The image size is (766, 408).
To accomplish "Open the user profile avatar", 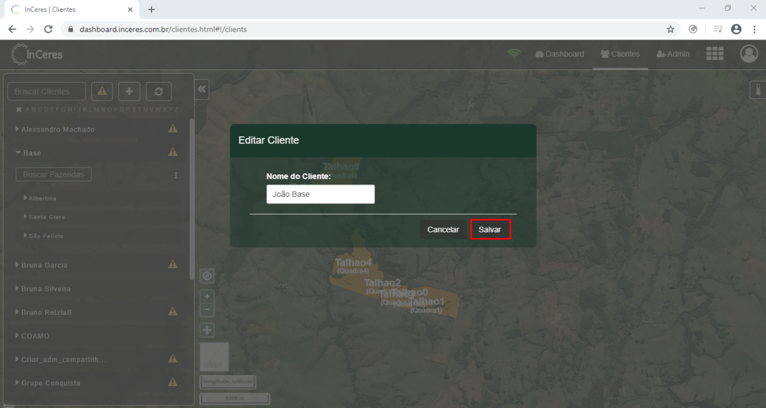I will (x=749, y=54).
